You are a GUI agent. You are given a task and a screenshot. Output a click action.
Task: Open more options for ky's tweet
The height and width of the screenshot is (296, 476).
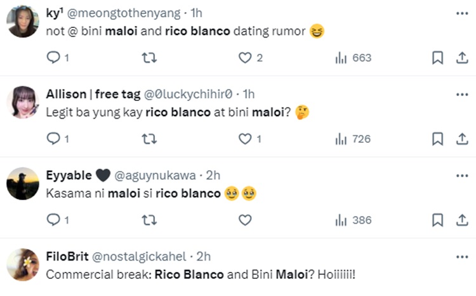(461, 13)
